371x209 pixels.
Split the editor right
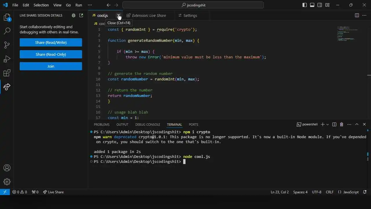click(357, 15)
